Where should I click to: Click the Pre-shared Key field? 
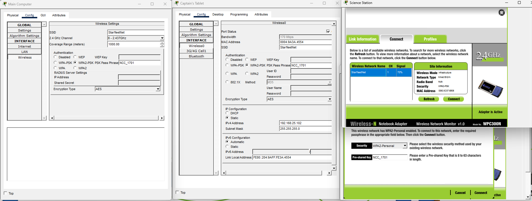click(390, 157)
